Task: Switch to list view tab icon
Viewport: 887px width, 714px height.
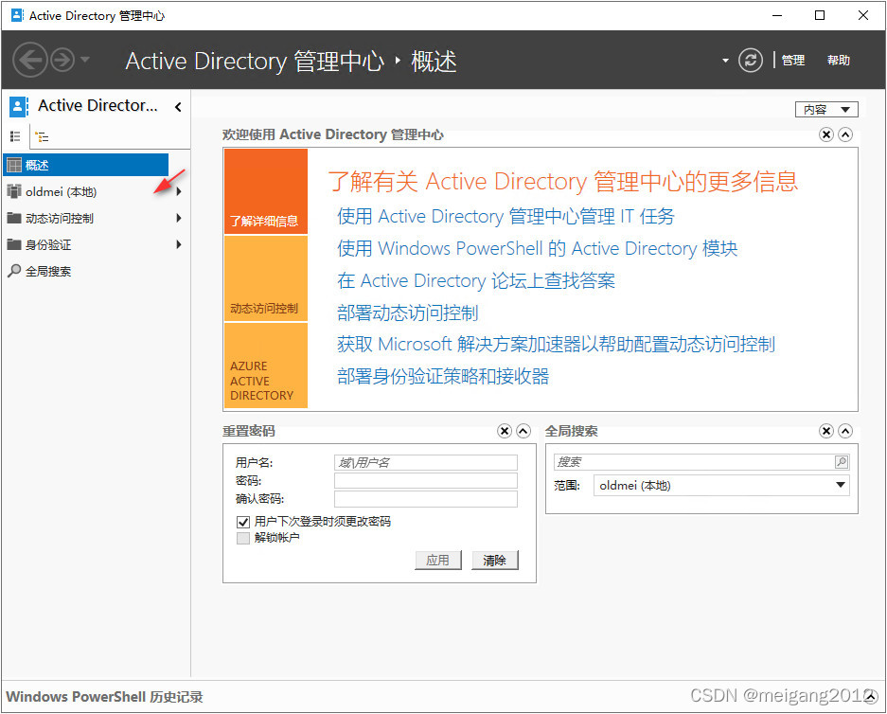Action: point(15,136)
